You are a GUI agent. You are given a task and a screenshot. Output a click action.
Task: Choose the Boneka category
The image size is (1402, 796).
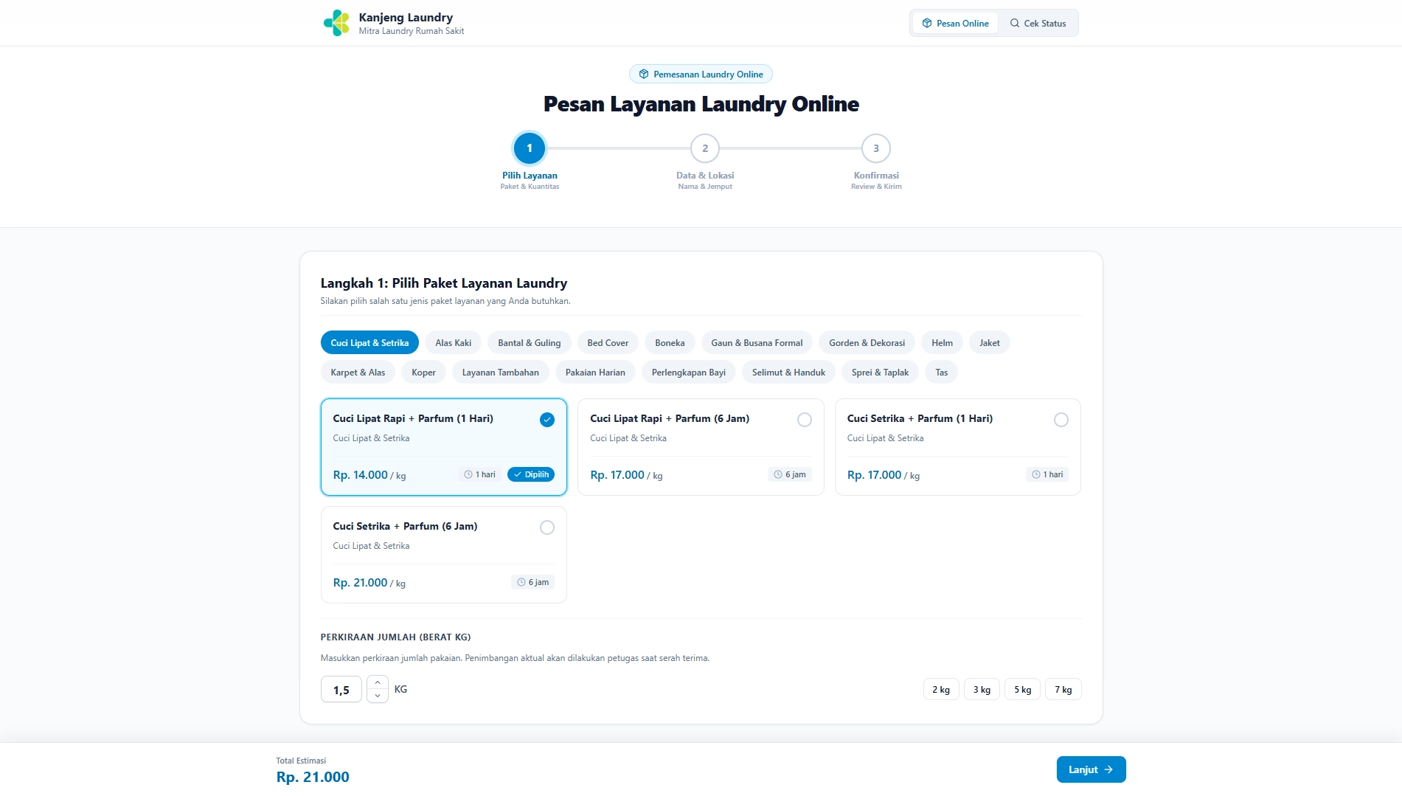coord(670,342)
